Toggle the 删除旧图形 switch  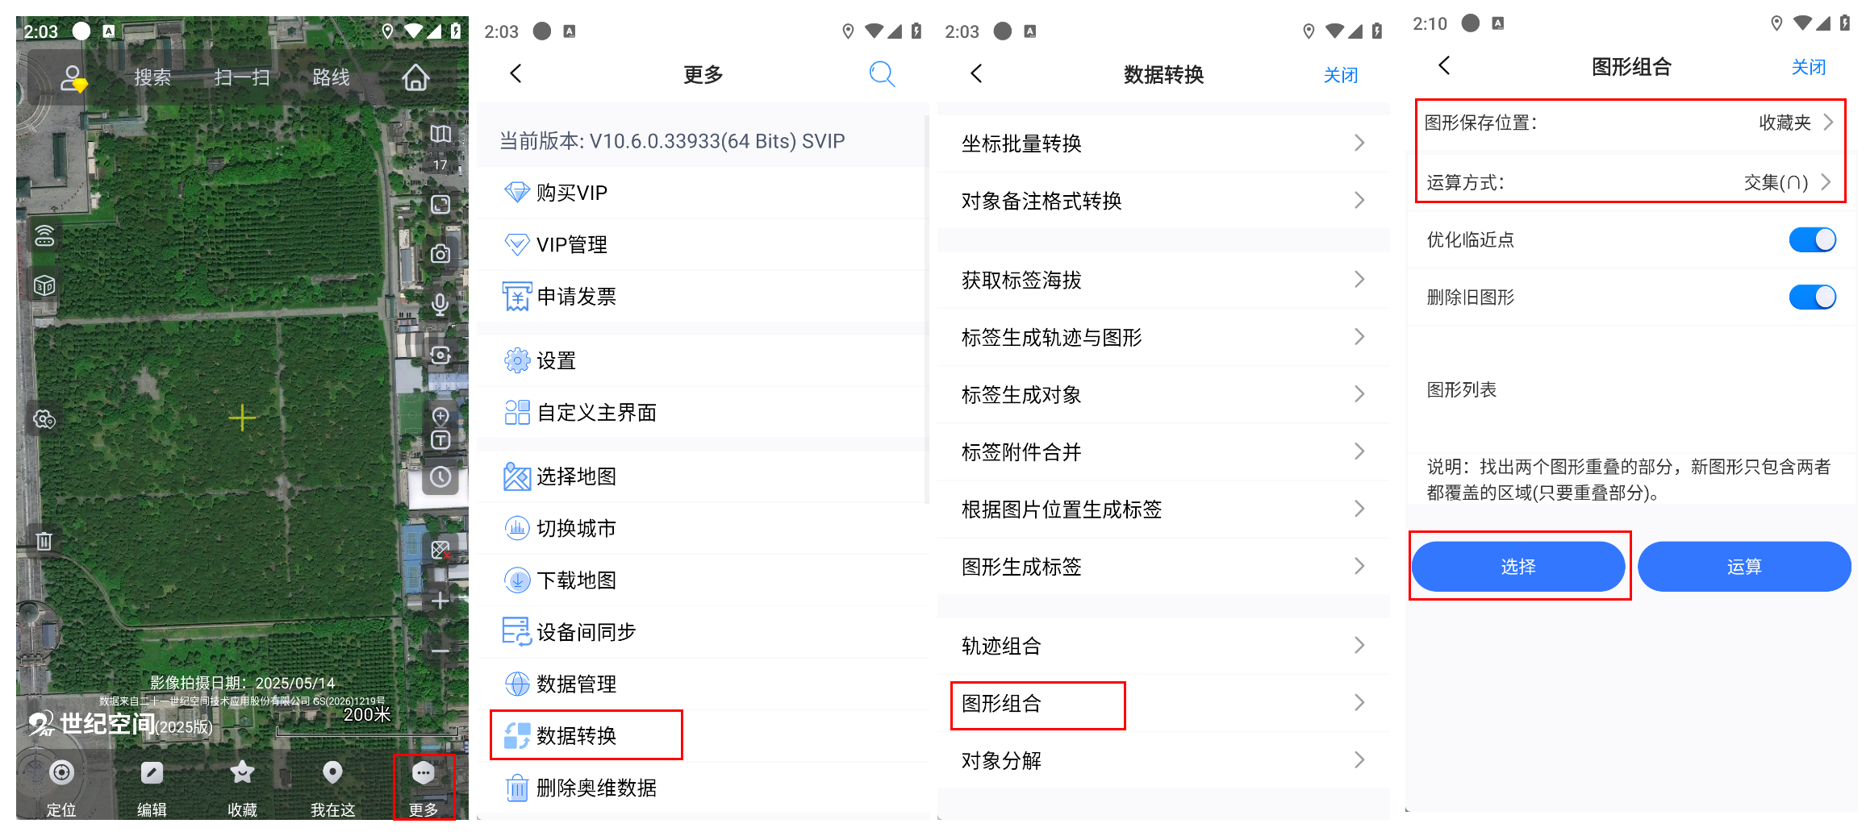tap(1812, 297)
